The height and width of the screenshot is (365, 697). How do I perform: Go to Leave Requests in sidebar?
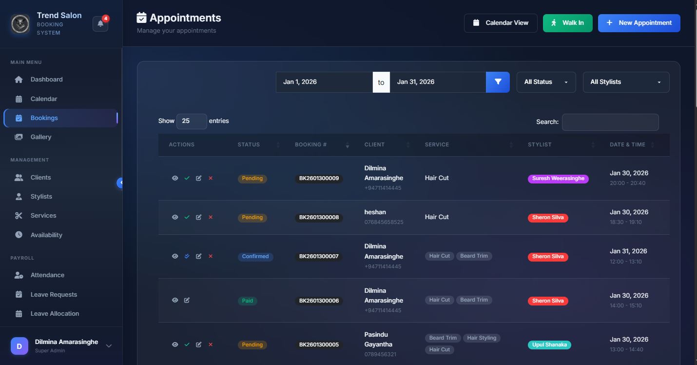pos(54,294)
